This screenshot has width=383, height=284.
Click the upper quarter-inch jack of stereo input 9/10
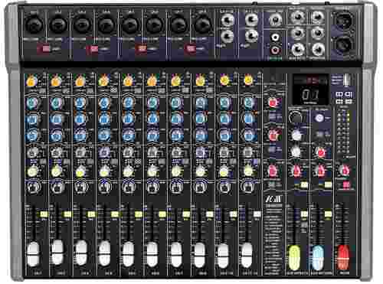pos(227,20)
